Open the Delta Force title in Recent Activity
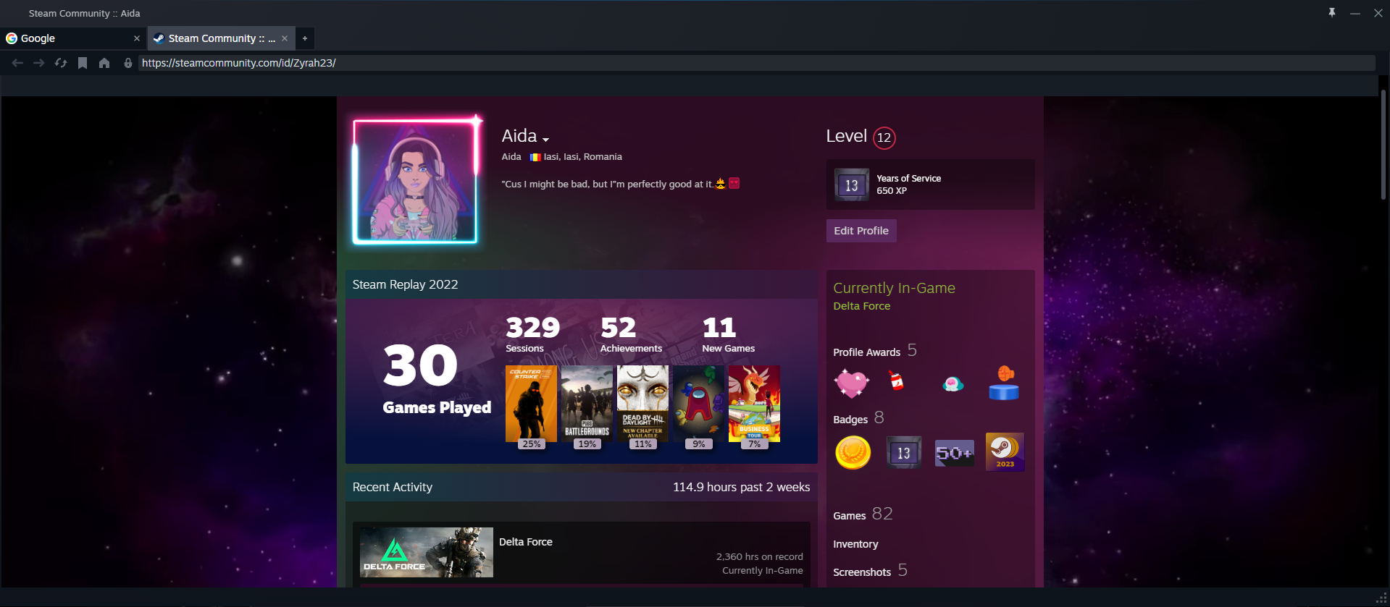The image size is (1390, 607). pos(526,542)
